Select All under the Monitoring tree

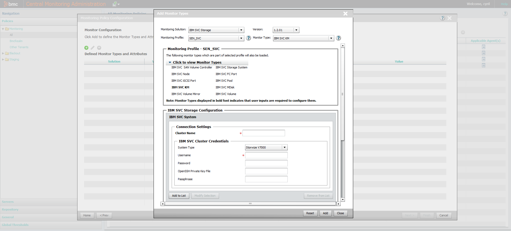point(11,35)
